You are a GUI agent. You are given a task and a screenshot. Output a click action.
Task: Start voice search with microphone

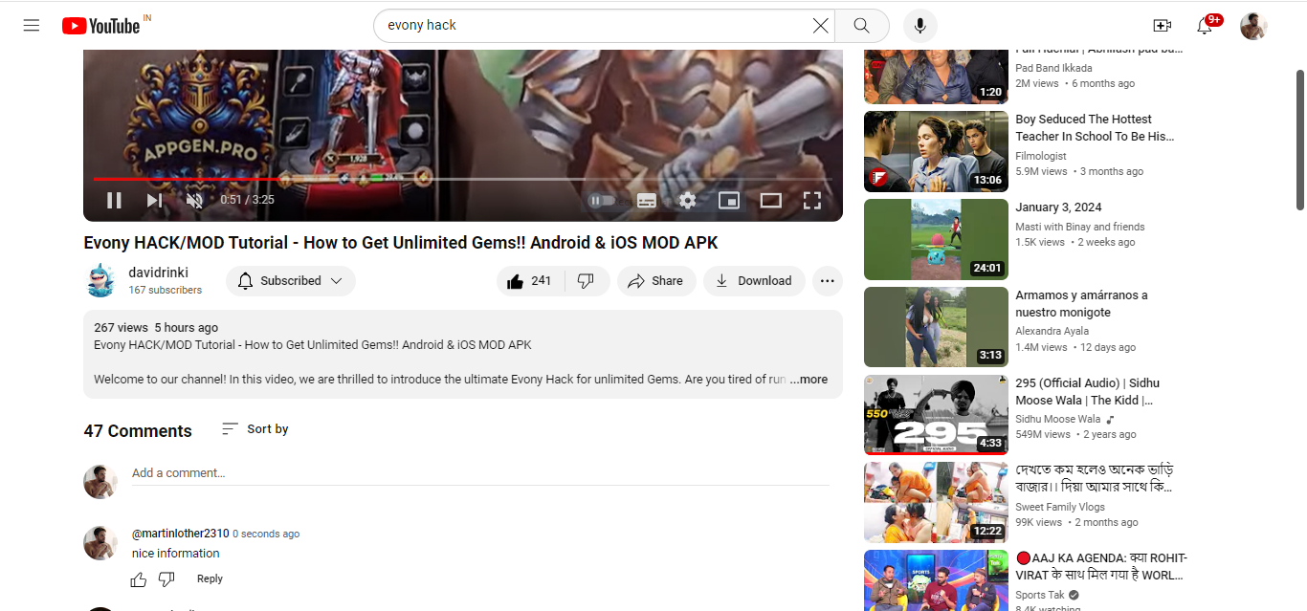pyautogui.click(x=919, y=26)
